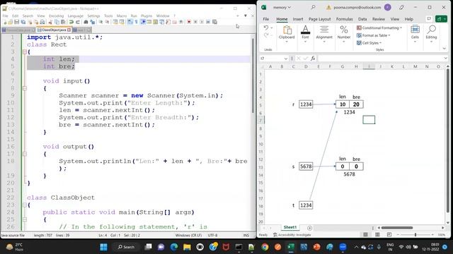The height and width of the screenshot is (254, 453).
Task: Collapse the output() method fold marker
Action: pos(25,154)
